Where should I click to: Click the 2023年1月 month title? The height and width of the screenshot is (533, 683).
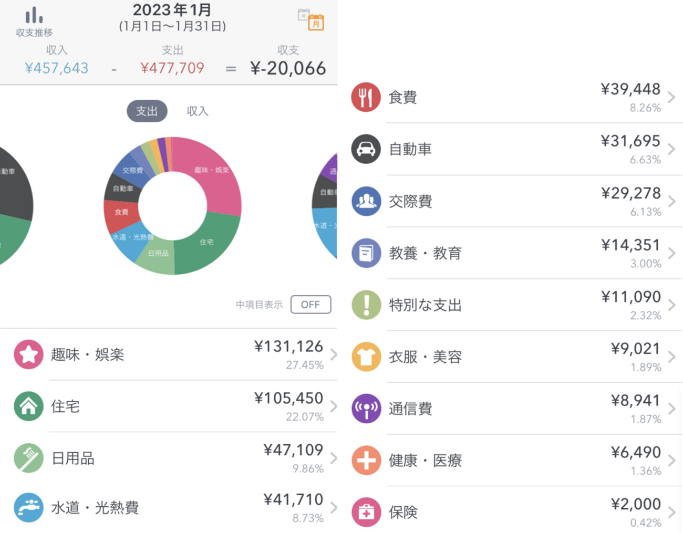click(172, 10)
